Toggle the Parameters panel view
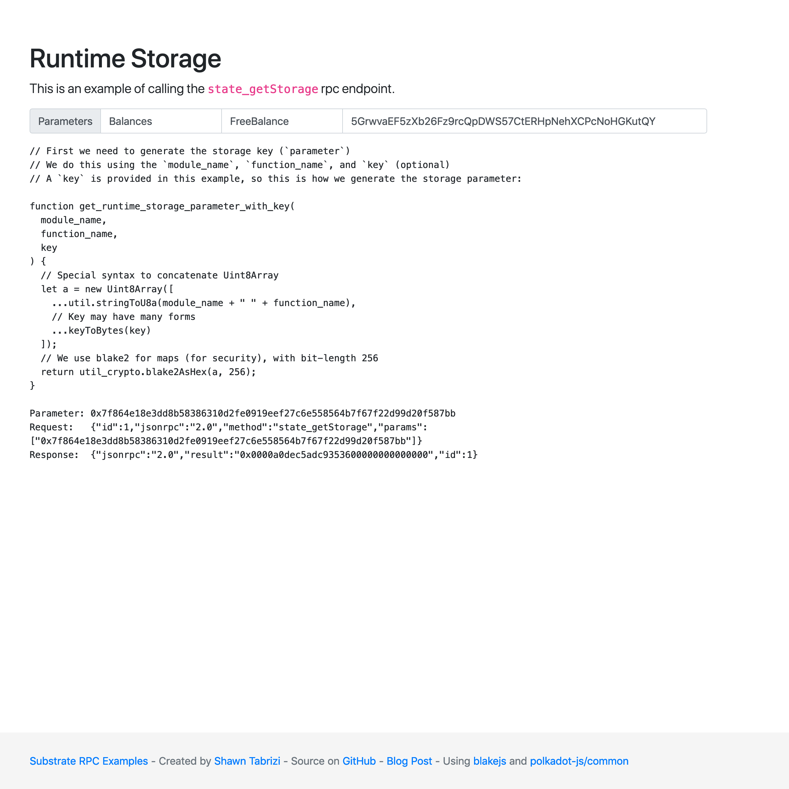This screenshot has height=789, width=789. [x=65, y=121]
